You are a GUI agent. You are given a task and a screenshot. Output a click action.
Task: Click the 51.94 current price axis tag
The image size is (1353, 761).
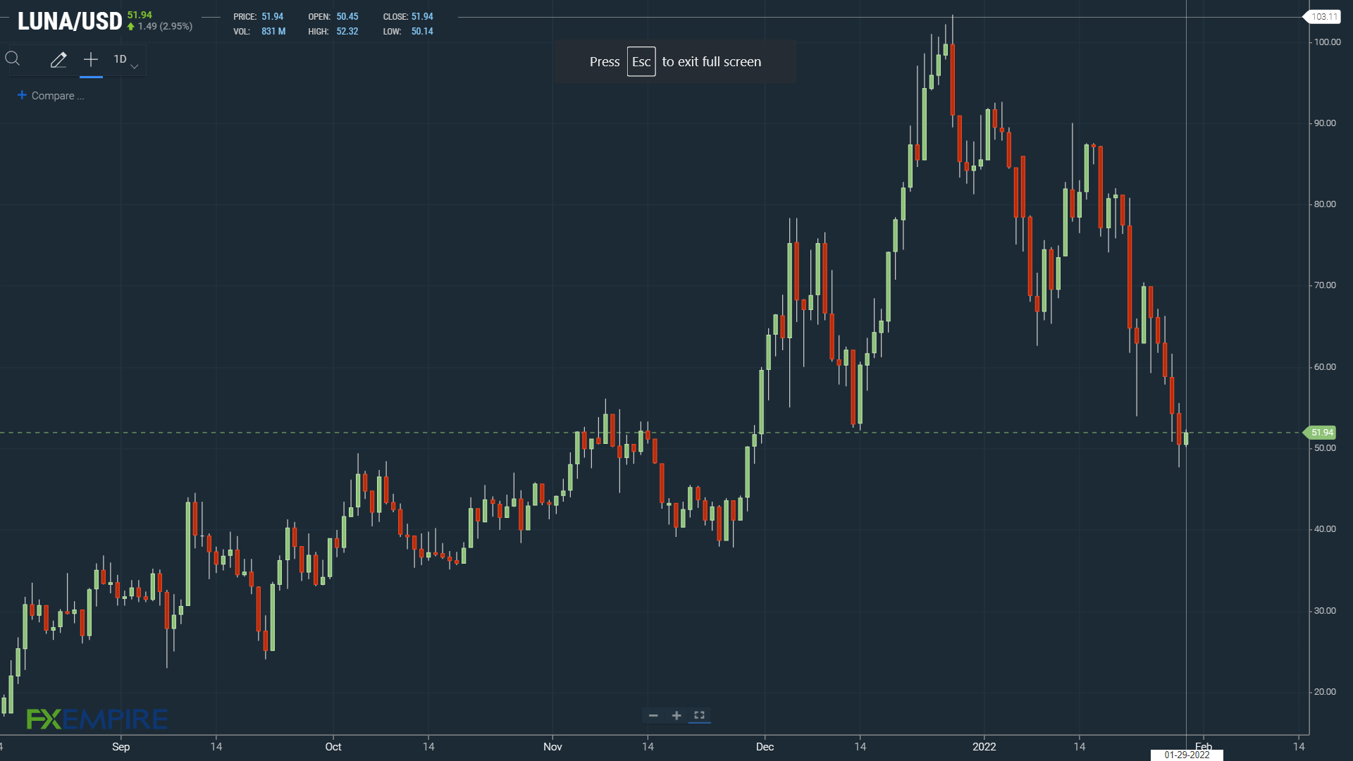[x=1321, y=433]
